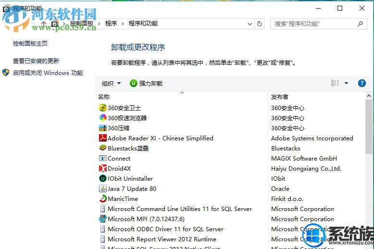Click the 强力卸载 toolbar button
The width and height of the screenshot is (374, 249).
pos(146,83)
